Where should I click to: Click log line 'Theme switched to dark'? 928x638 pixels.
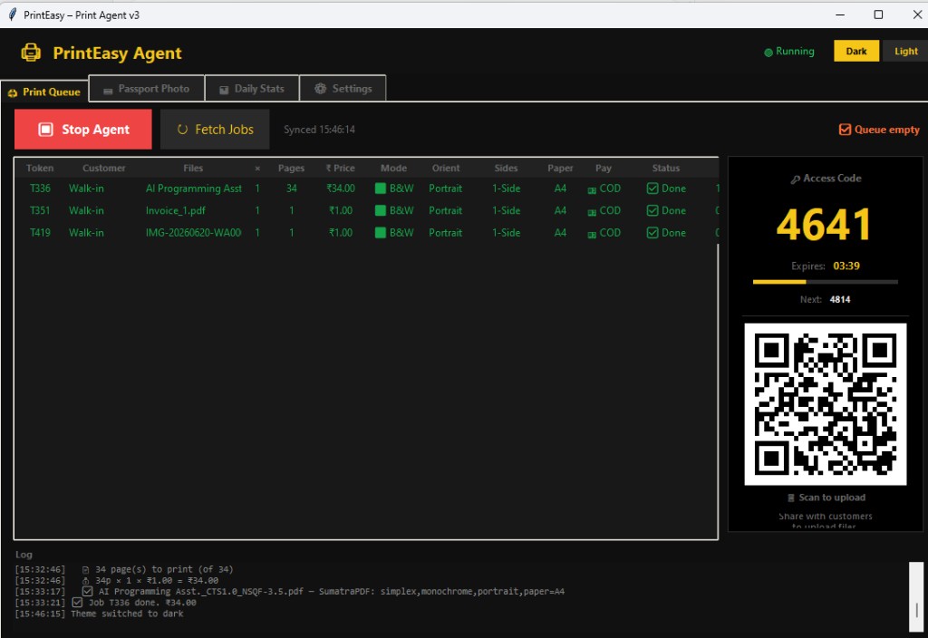pos(127,614)
